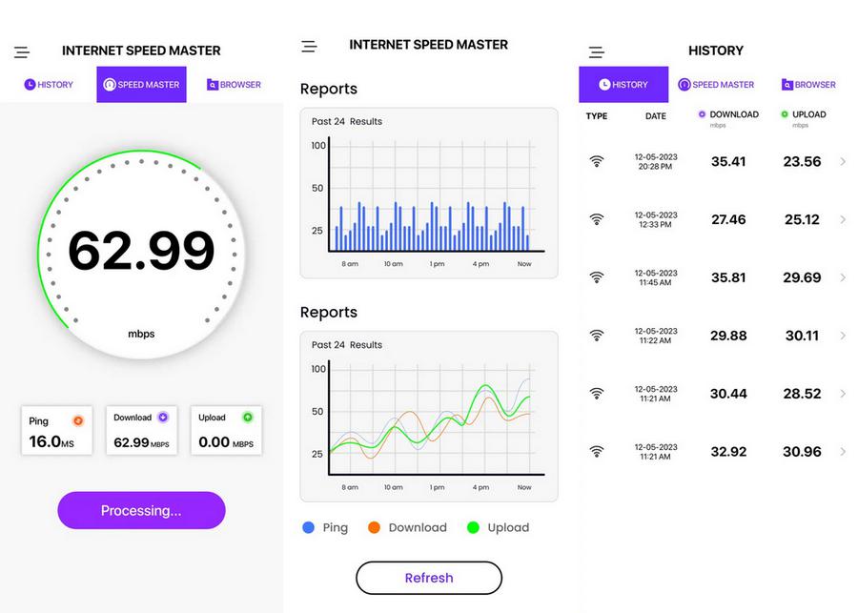Click the orange Ping icon in Ping card
858x613 pixels.
78,420
